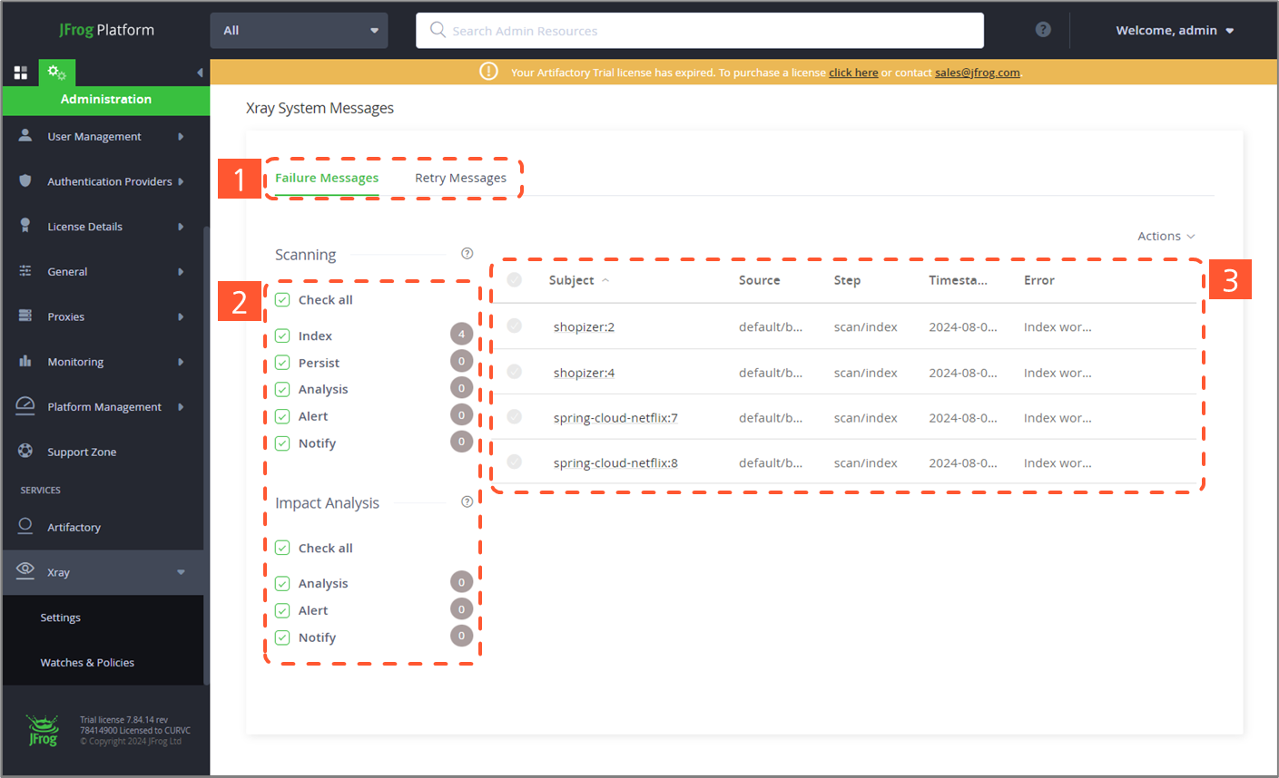Click the Artifactory circle icon
Image resolution: width=1279 pixels, height=778 pixels.
(x=25, y=526)
